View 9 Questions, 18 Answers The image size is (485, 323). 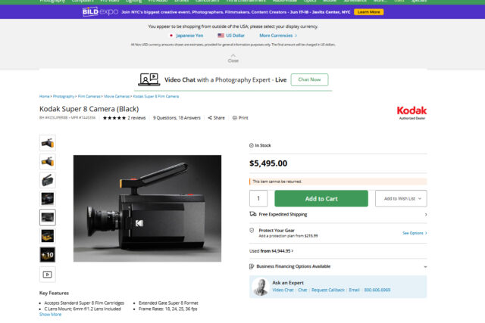click(177, 118)
